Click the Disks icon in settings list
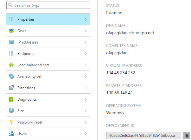191x140 pixels. tap(11, 31)
